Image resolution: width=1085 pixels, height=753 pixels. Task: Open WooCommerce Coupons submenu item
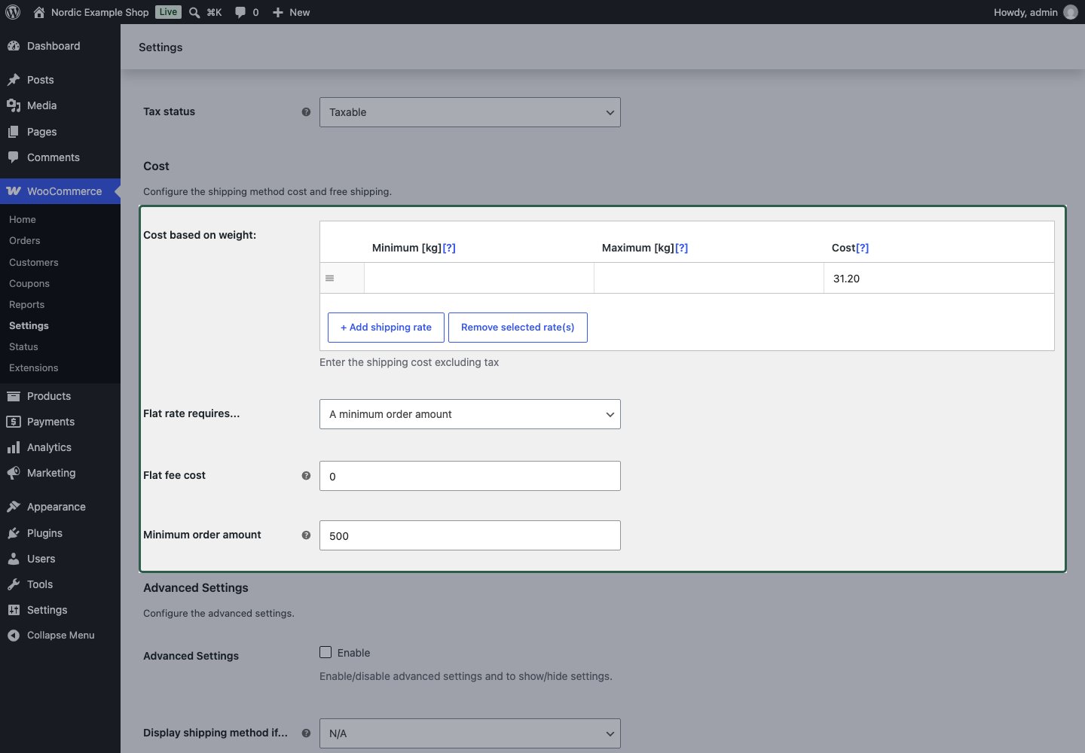coord(29,284)
